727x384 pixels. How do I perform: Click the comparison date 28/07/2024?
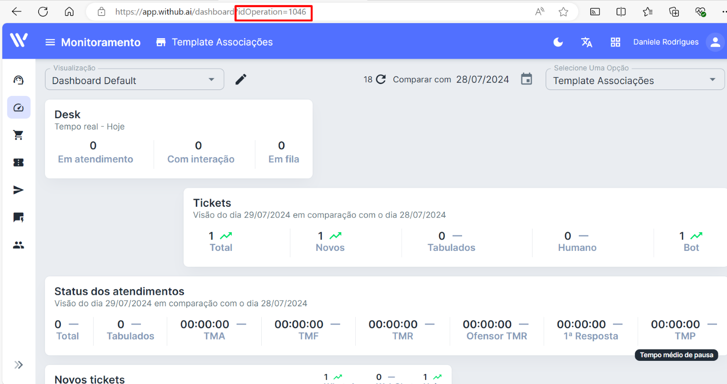[483, 80]
